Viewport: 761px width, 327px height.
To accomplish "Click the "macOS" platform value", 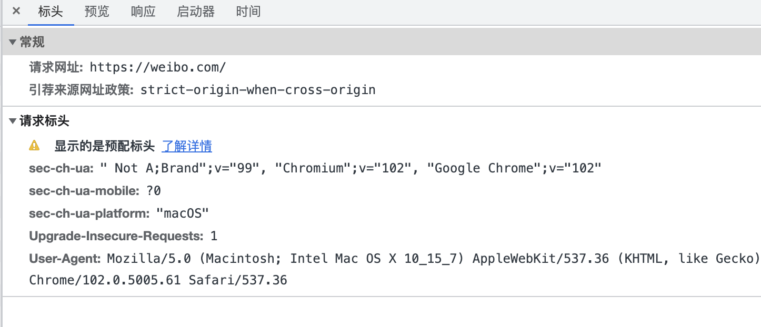I will click(183, 213).
